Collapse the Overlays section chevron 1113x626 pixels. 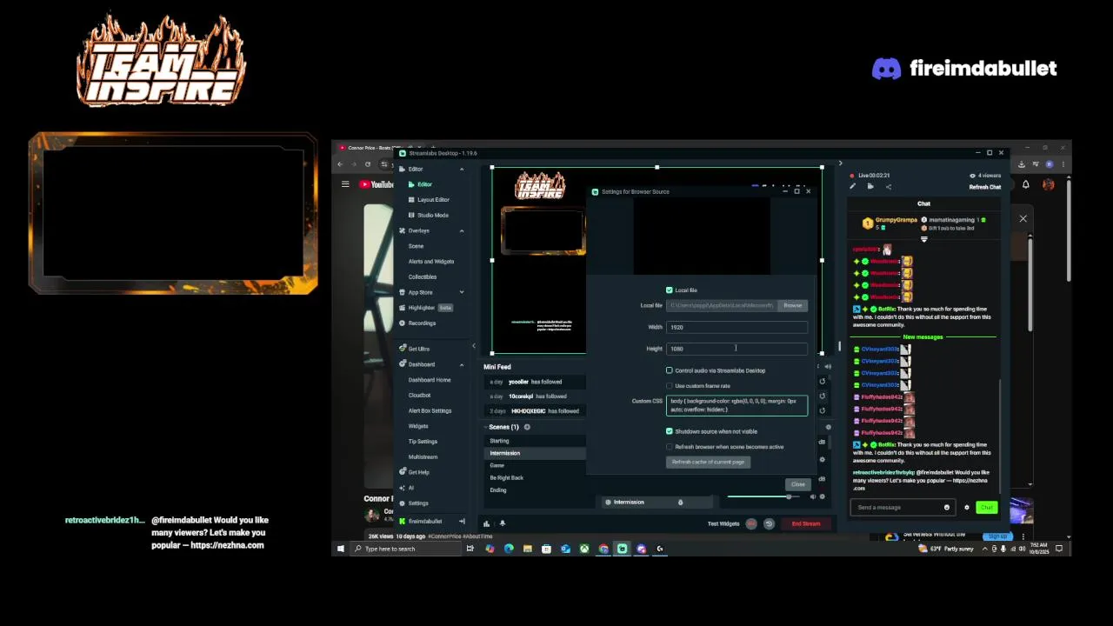462,230
